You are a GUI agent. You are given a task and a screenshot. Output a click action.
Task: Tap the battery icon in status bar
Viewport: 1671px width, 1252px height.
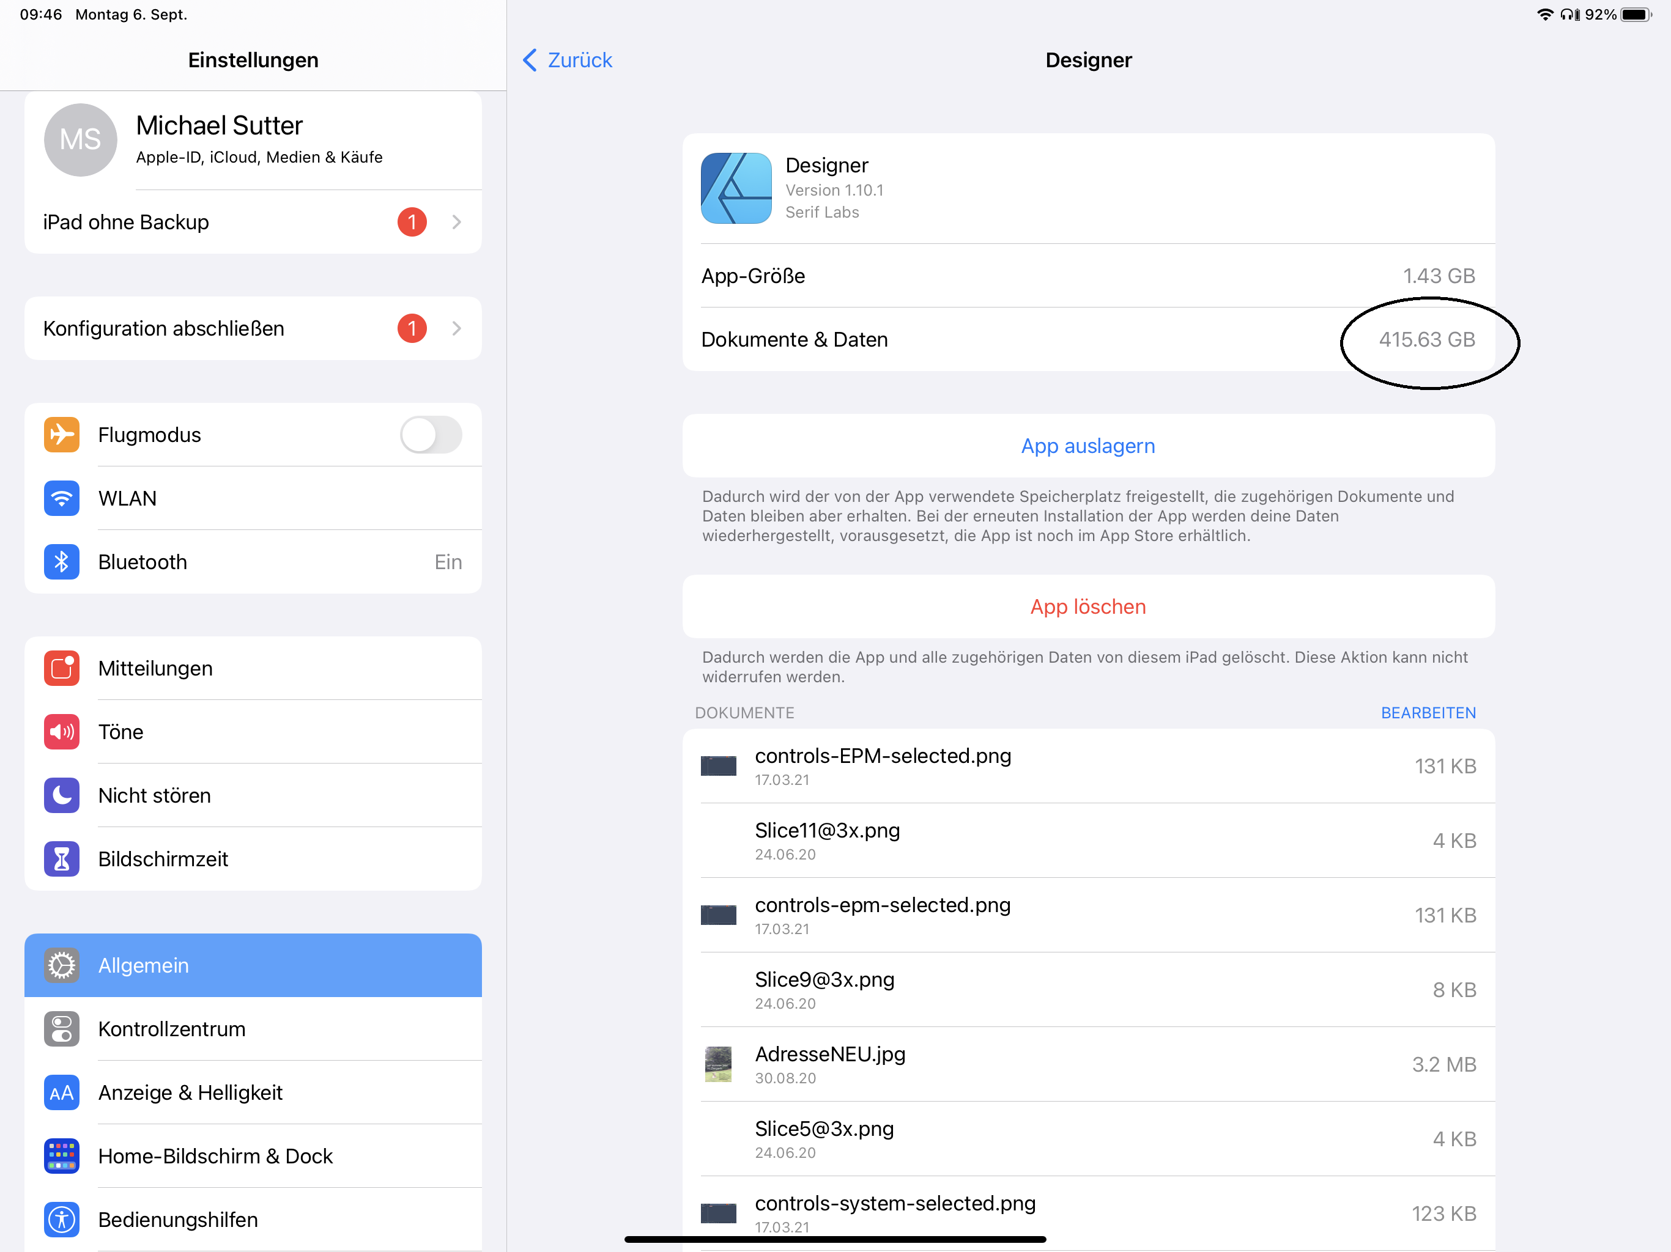pos(1636,14)
